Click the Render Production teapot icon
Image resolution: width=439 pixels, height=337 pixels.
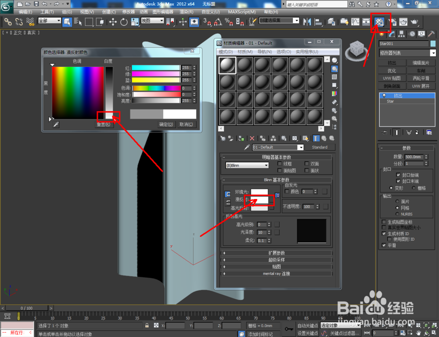[x=414, y=22]
